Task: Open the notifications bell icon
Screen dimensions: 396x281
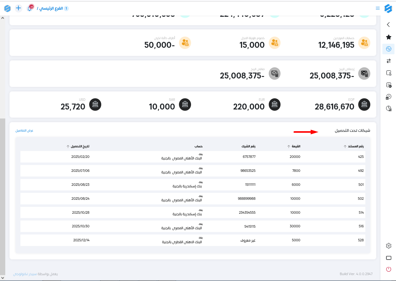Action: pos(30,8)
